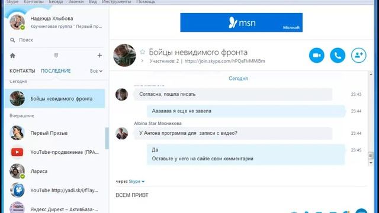The image size is (379, 213).
Task: Open the Home icon in the sidebar
Action: pyautogui.click(x=12, y=56)
